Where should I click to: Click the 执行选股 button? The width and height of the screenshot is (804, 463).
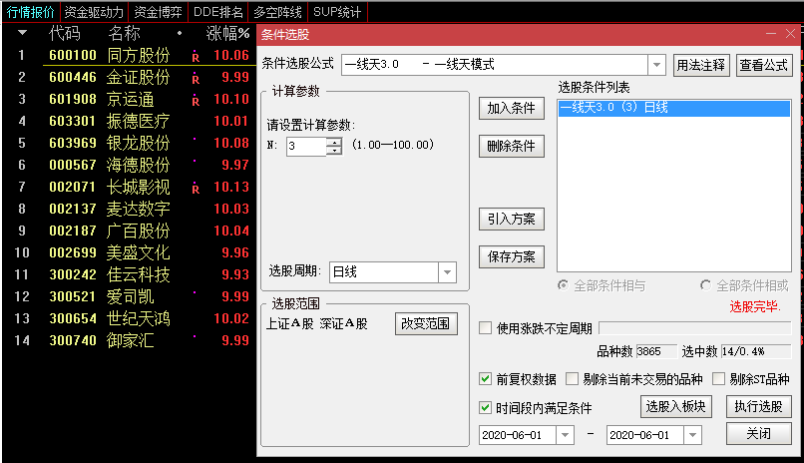pos(757,406)
